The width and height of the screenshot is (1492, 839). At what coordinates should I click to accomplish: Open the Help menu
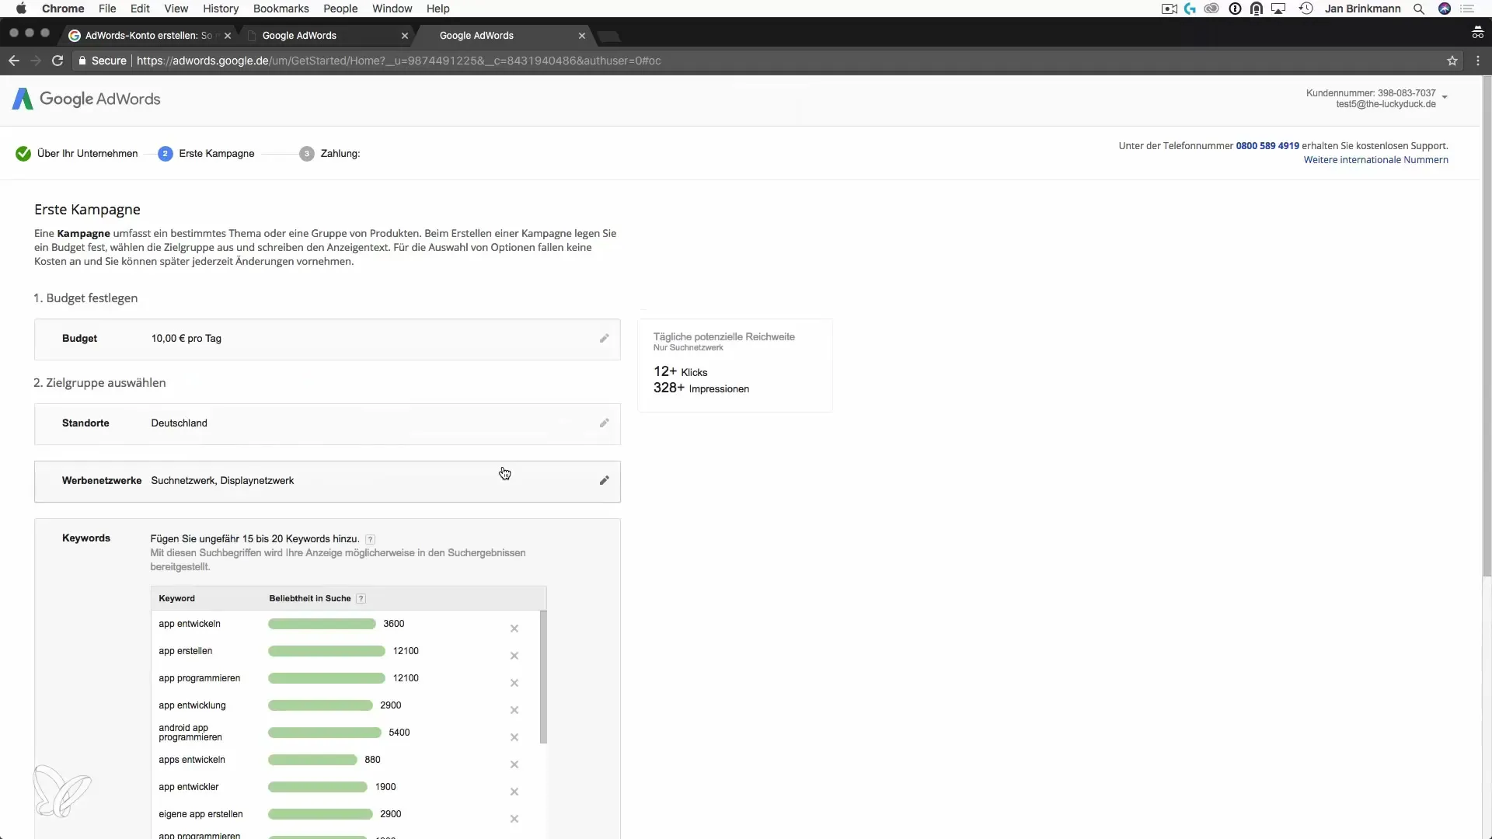(438, 9)
